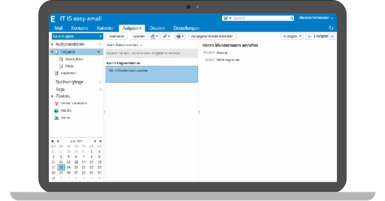Image resolution: width=385 pixels, height=201 pixels.
Task: Go to the previous task with left arrow
Action: tap(309, 36)
